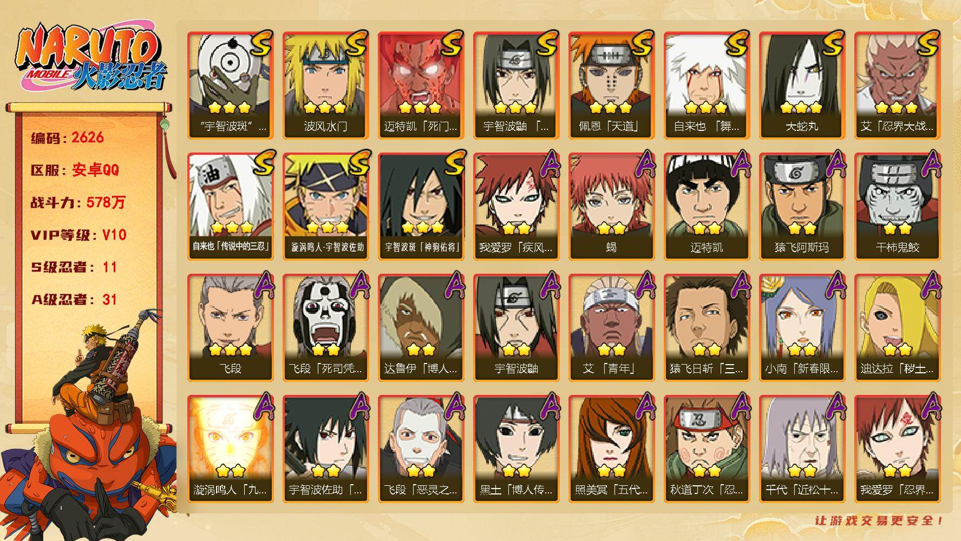This screenshot has width=961, height=541.
Task: Select the VIP等级: V10 entry
Action: 79,235
